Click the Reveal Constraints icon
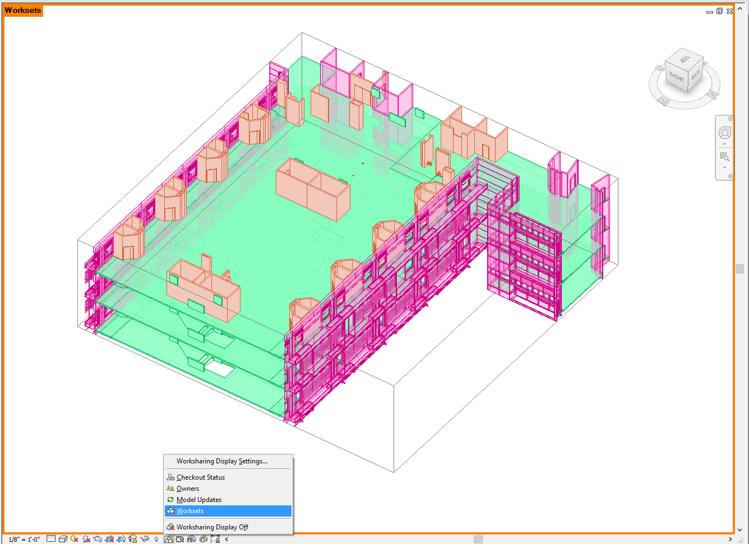 [215, 539]
